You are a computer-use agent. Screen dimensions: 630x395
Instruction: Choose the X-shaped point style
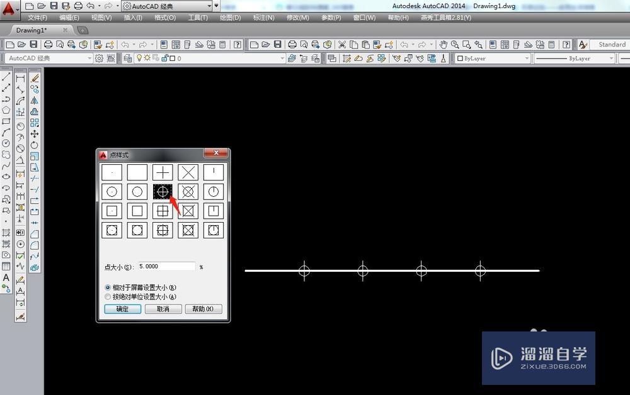click(x=188, y=172)
